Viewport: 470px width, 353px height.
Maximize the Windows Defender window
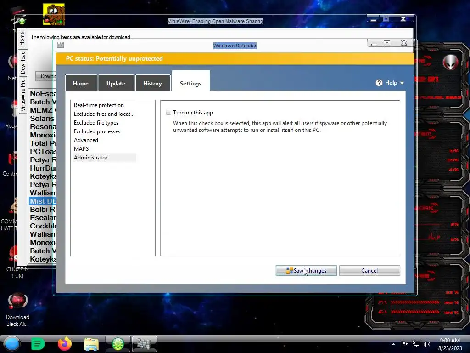[x=387, y=44]
